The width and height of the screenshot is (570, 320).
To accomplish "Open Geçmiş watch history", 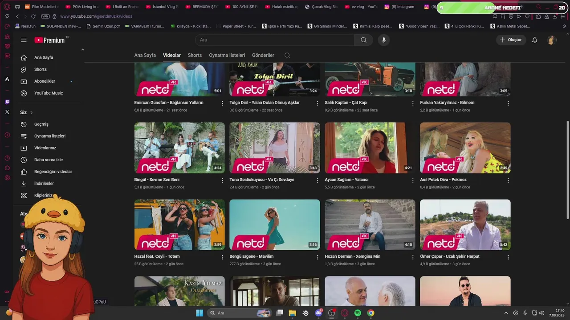I will [41, 124].
